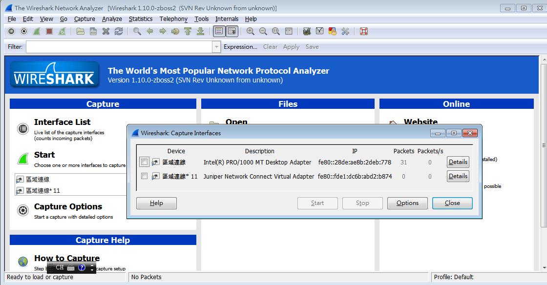Open Details for Juniper Virtual Adapter
Viewport: 547px width, 285px height.
(458, 176)
